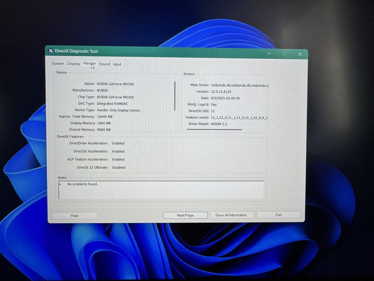
Task: Click the Chip Type value NVIDIA GeForce MX350
Action: click(x=115, y=97)
